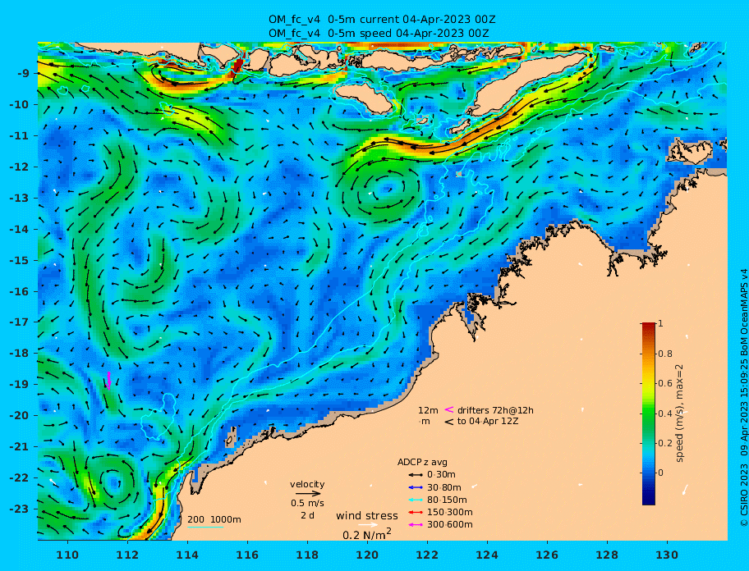The height and width of the screenshot is (571, 749).
Task: Click the '12m' drifter depth label
Action: 428,410
